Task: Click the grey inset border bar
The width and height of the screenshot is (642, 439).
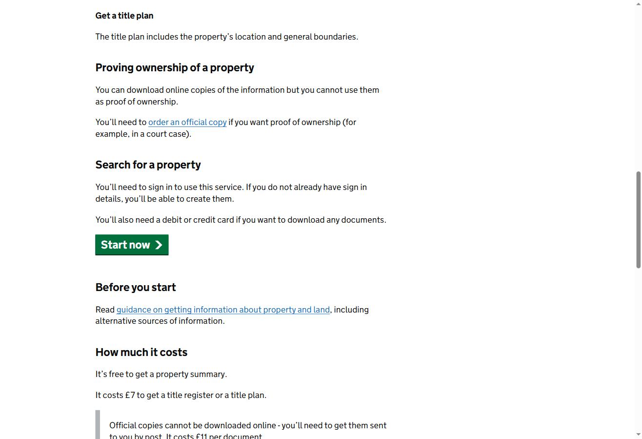Action: [x=98, y=424]
